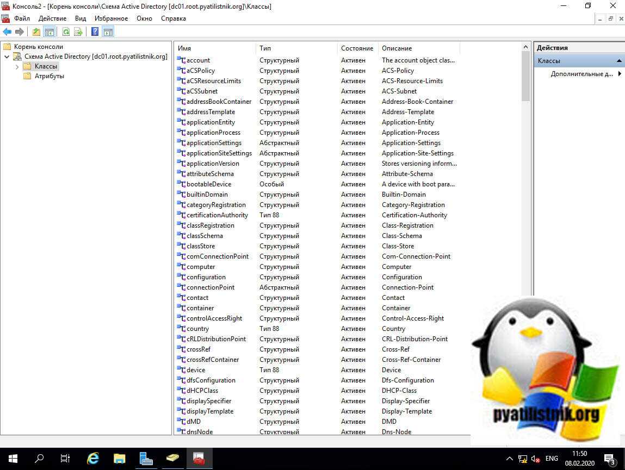This screenshot has height=470, width=625.
Task: Click the Refresh toolbar icon
Action: tap(66, 32)
